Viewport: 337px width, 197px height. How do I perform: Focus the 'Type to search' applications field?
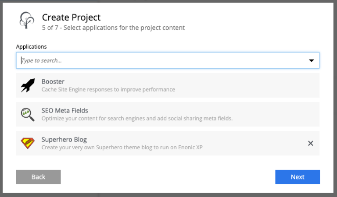(x=158, y=60)
